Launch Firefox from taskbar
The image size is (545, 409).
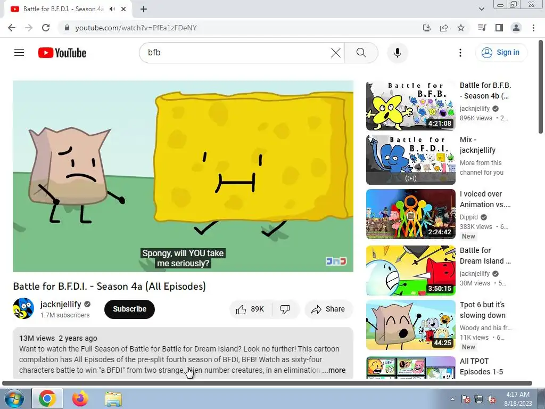[x=80, y=398]
